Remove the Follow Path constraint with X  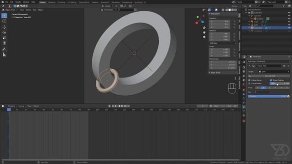tap(288, 66)
